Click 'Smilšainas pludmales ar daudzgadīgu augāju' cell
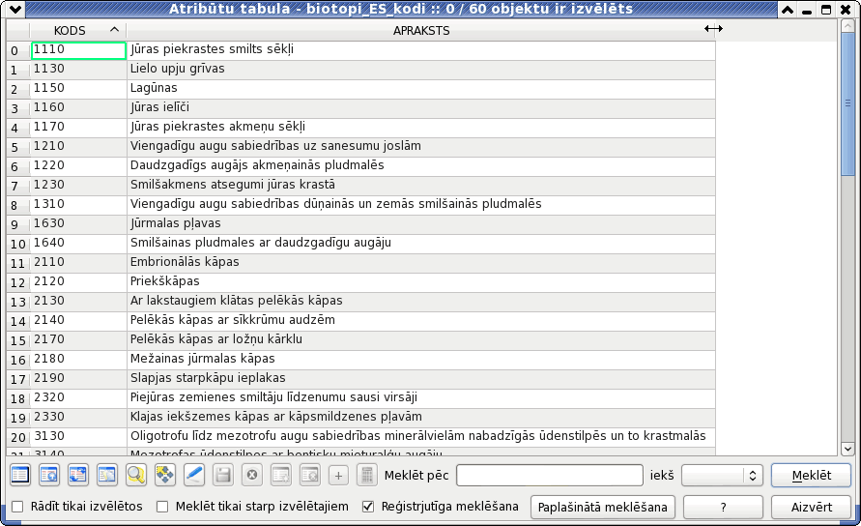This screenshot has height=526, width=861. pyautogui.click(x=420, y=243)
